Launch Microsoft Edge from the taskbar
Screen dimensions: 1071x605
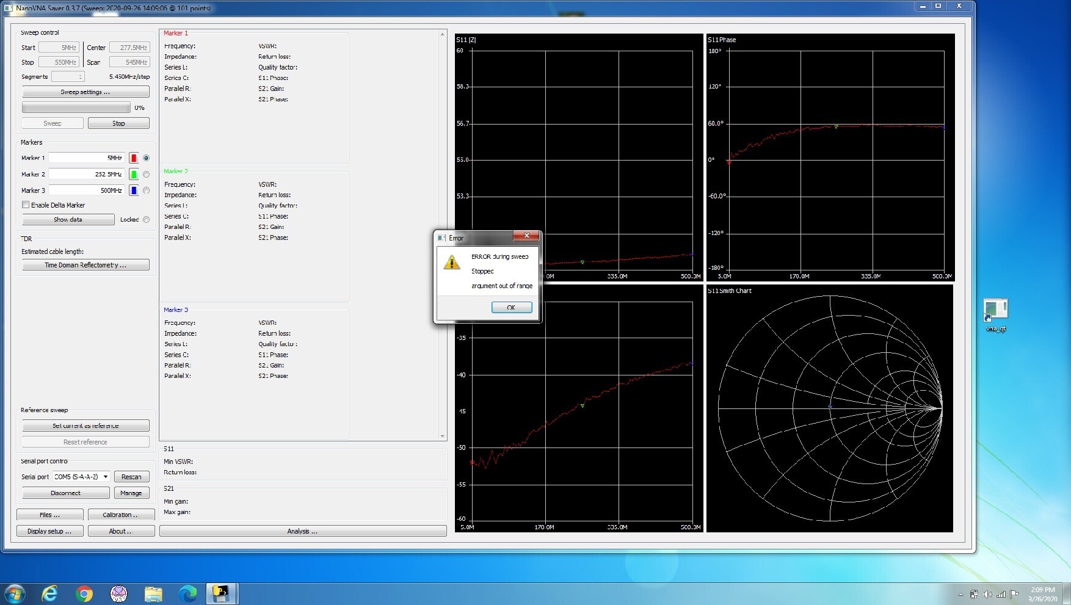coord(187,593)
